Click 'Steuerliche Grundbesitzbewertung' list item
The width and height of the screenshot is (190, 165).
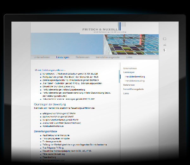pos(59,86)
